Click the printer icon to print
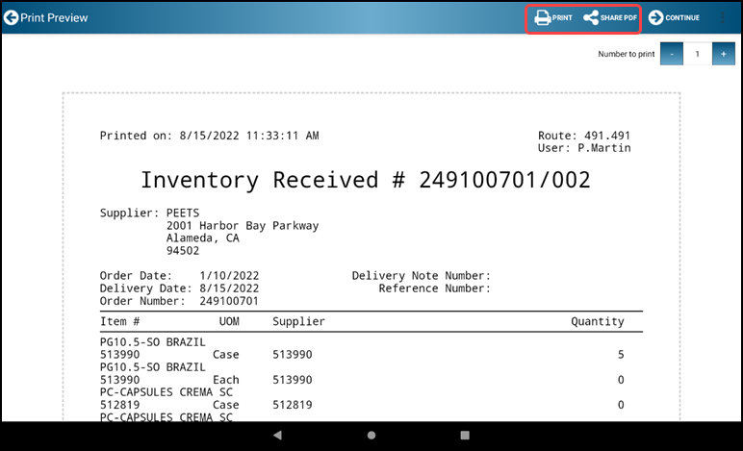Image resolution: width=743 pixels, height=451 pixels. 542,18
